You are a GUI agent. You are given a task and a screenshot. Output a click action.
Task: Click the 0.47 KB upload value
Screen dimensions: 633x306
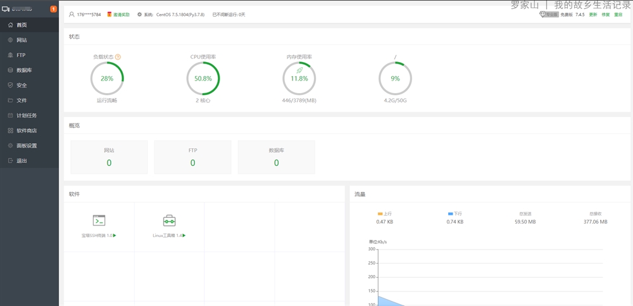pyautogui.click(x=385, y=222)
